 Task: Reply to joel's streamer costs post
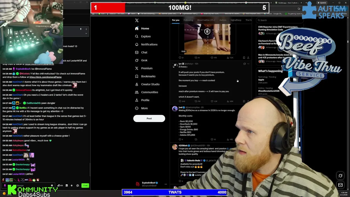(180, 140)
